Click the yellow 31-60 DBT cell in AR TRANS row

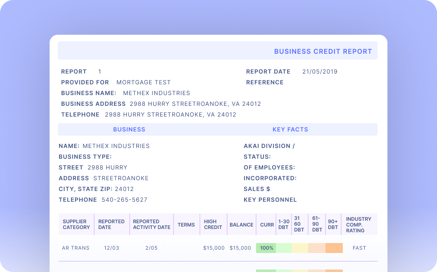click(x=299, y=248)
